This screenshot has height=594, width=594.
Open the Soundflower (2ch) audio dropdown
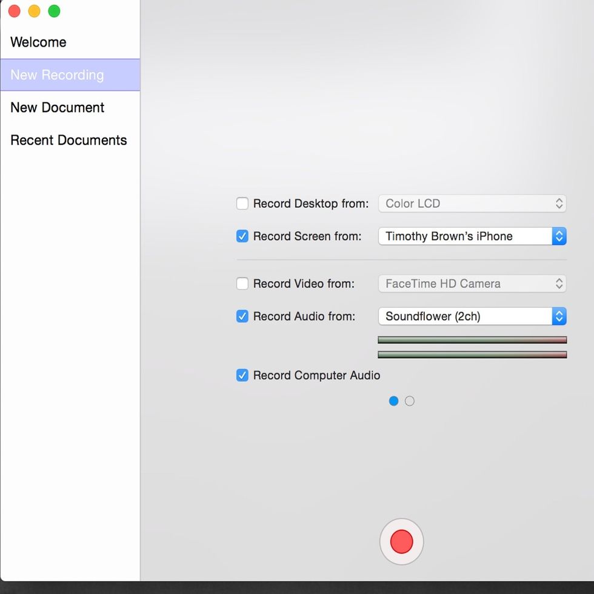point(472,316)
